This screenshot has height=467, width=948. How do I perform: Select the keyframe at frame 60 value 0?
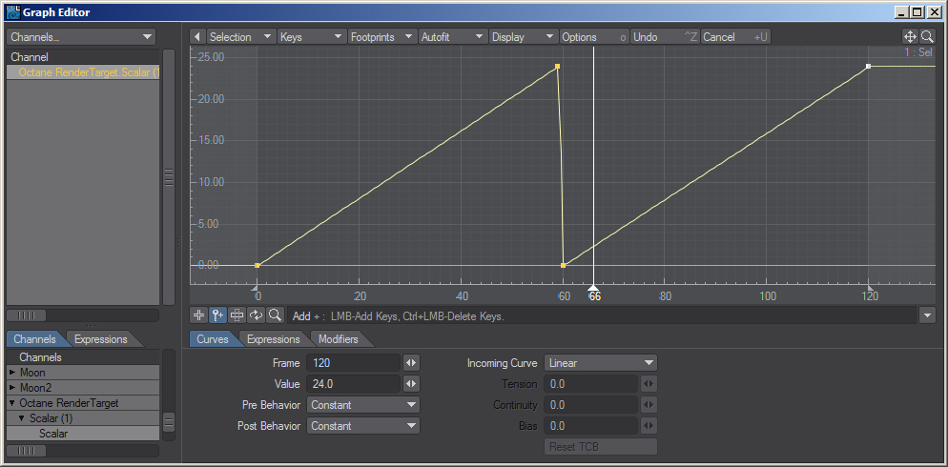pyautogui.click(x=564, y=265)
